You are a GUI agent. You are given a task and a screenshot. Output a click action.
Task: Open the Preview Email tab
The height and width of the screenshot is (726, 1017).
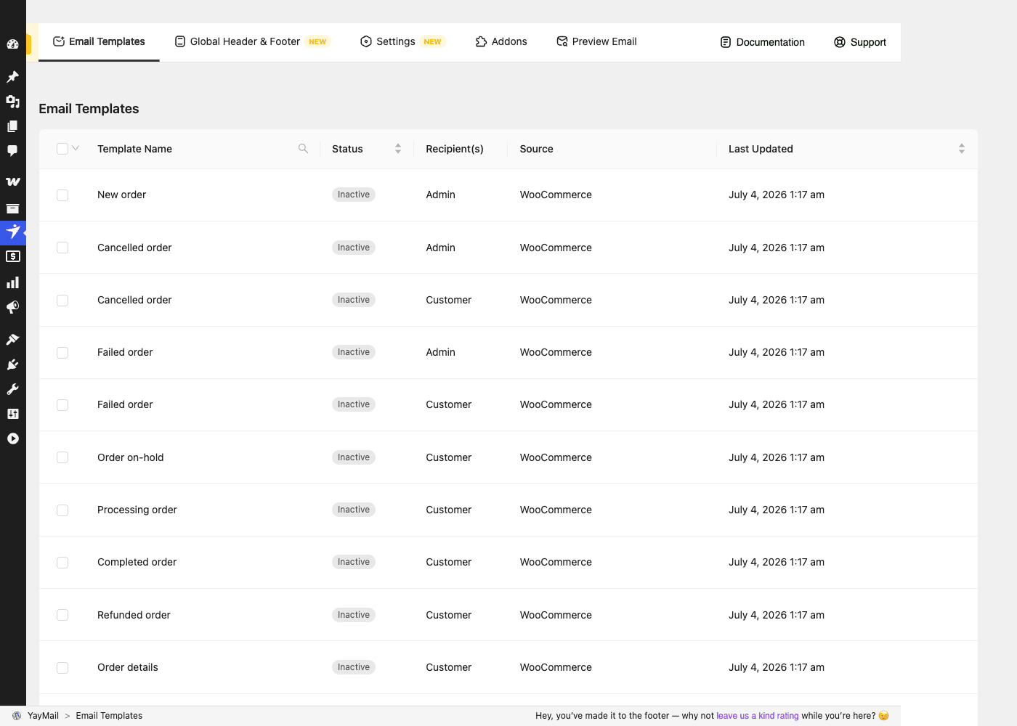[x=596, y=41]
